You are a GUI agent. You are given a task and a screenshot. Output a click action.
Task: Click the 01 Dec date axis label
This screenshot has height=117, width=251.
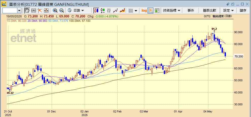[52, 111]
